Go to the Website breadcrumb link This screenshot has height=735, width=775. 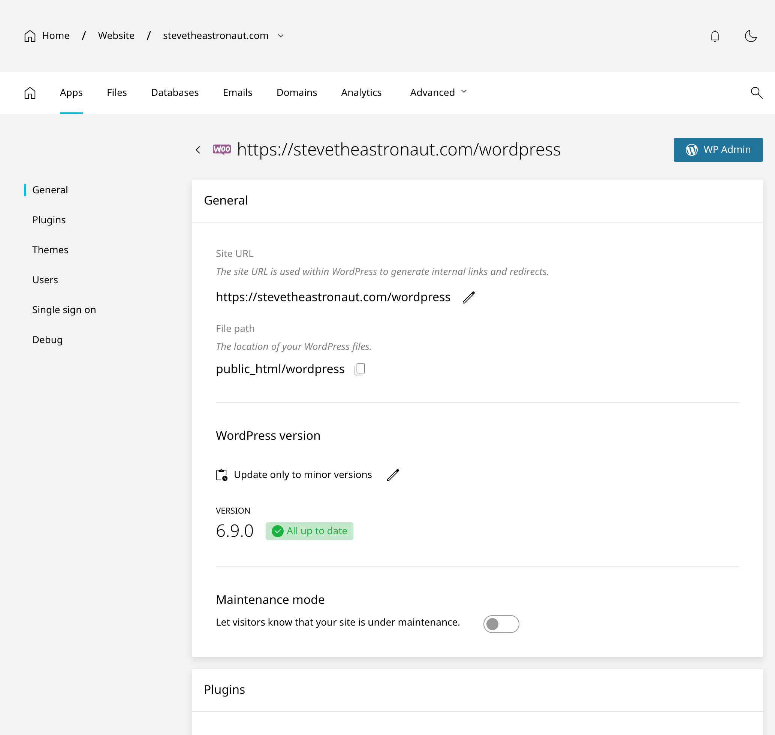tap(116, 36)
